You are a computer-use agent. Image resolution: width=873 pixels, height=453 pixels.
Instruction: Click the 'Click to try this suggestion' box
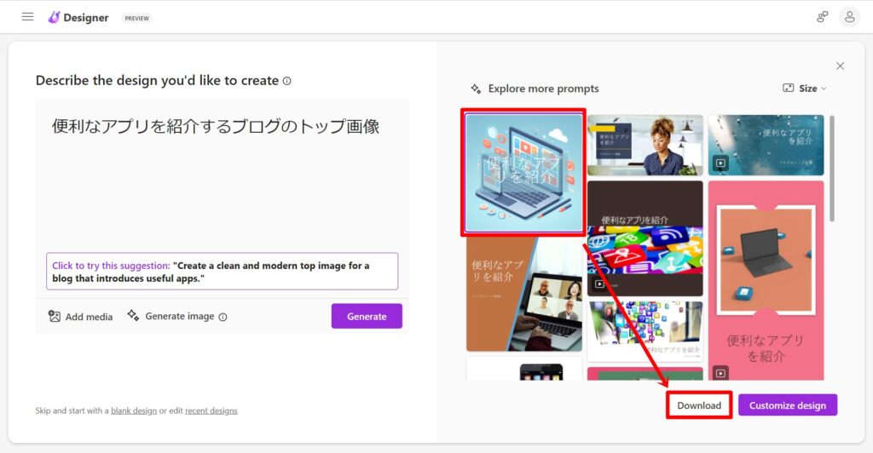[223, 272]
